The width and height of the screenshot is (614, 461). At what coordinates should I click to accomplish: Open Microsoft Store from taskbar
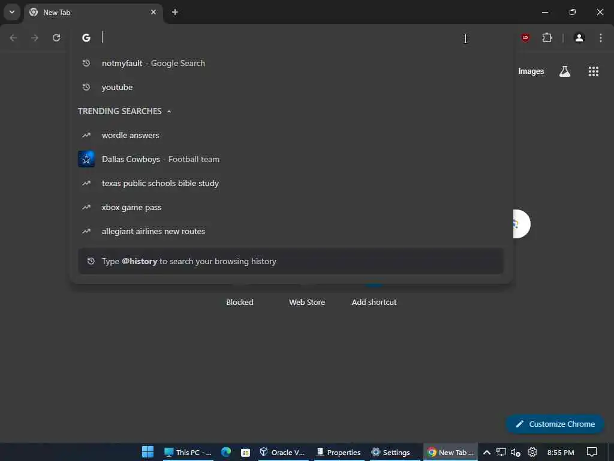point(245,453)
